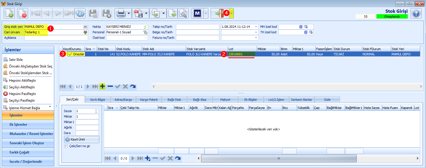
Task: Open the date dropdown showing 1.08.2024 11:12:14
Action: [256, 27]
